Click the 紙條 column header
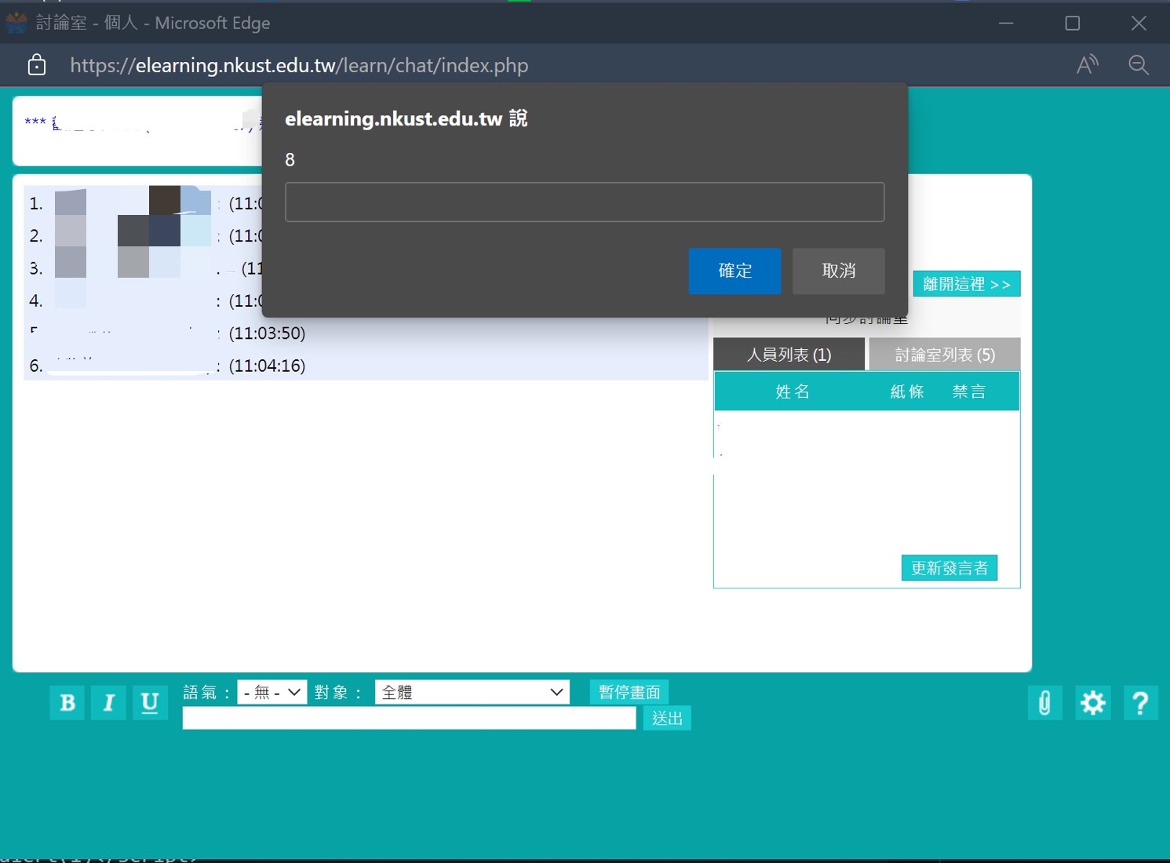The image size is (1170, 863). click(x=907, y=391)
